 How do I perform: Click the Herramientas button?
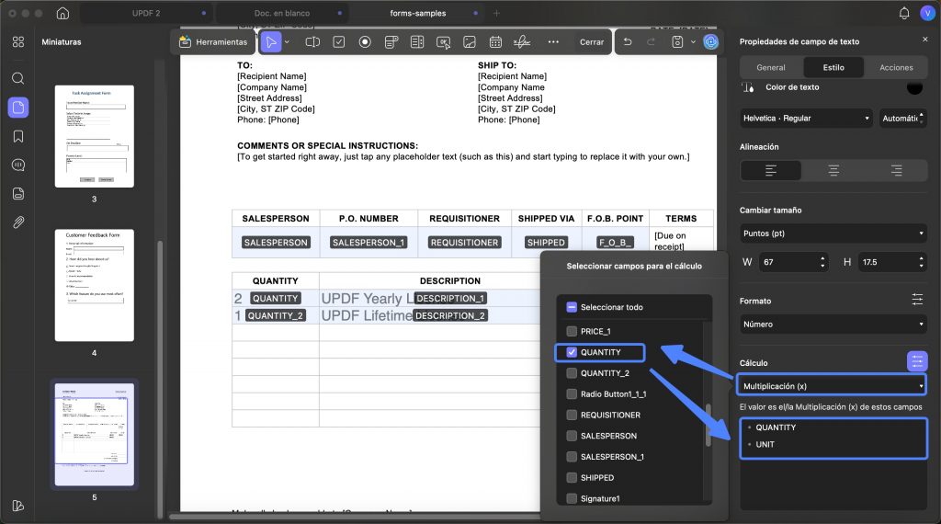coord(213,42)
